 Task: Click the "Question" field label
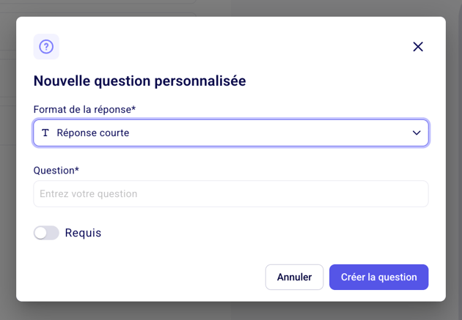[54, 170]
